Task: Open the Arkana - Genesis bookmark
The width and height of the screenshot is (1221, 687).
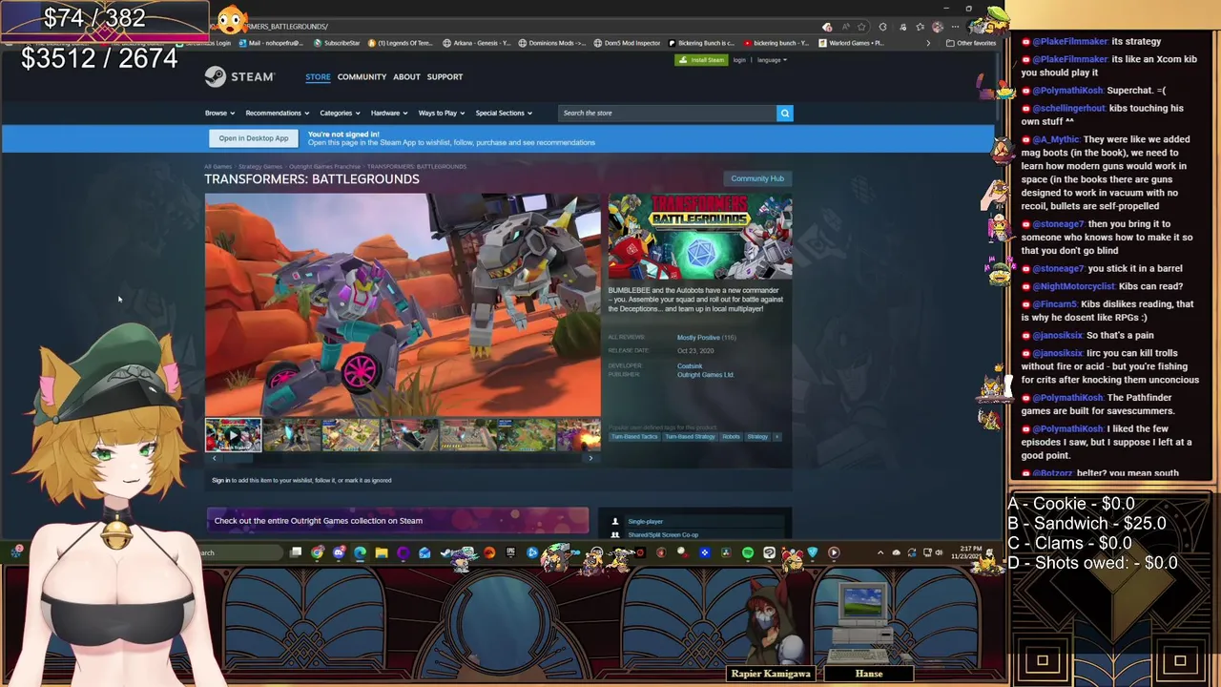Action: (477, 43)
